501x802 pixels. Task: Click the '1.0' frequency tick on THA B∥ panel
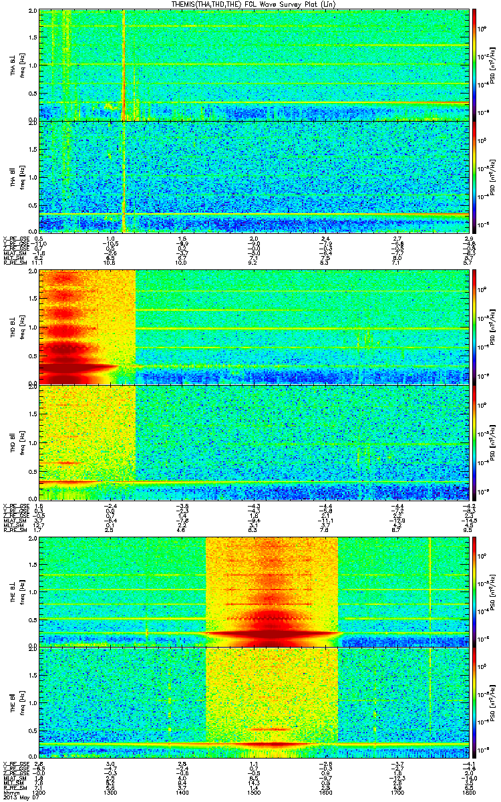coord(33,176)
